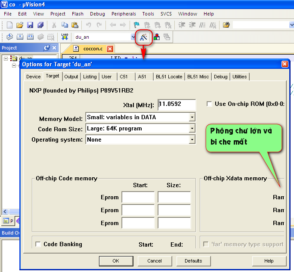Click the Copy icon in the toolbar
This screenshot has height=272, width=294.
click(65, 25)
